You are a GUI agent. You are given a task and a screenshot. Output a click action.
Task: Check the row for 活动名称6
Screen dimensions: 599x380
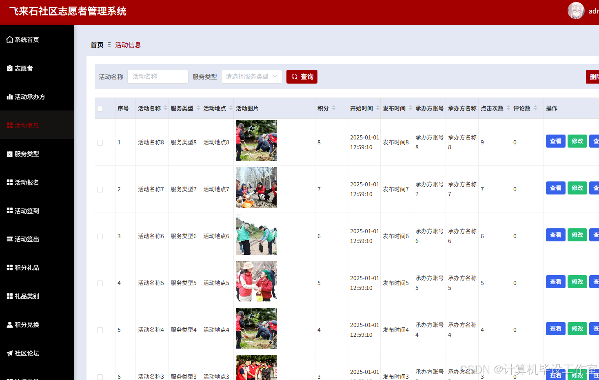pyautogui.click(x=100, y=236)
